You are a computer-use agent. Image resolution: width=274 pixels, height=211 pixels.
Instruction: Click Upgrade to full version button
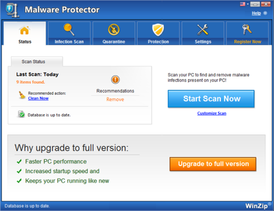point(213,164)
